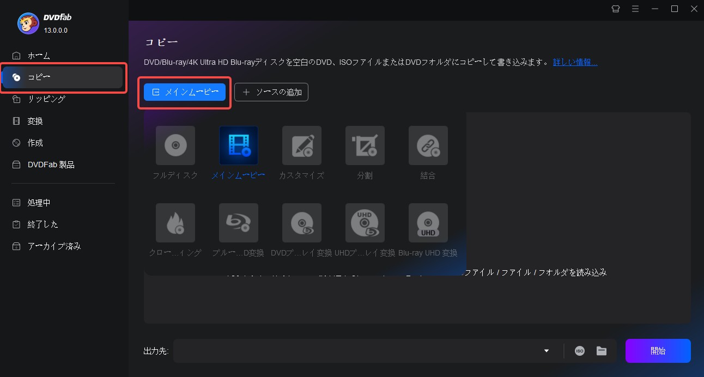The image size is (704, 377).
Task: Open the メインムービー mode selector button
Action: click(185, 93)
